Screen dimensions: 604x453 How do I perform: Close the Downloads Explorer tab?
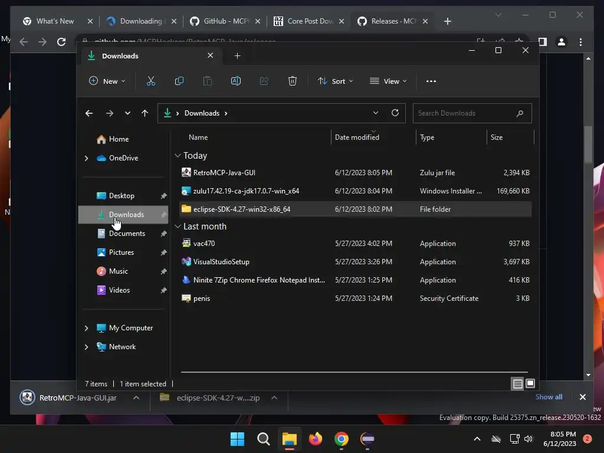click(211, 55)
